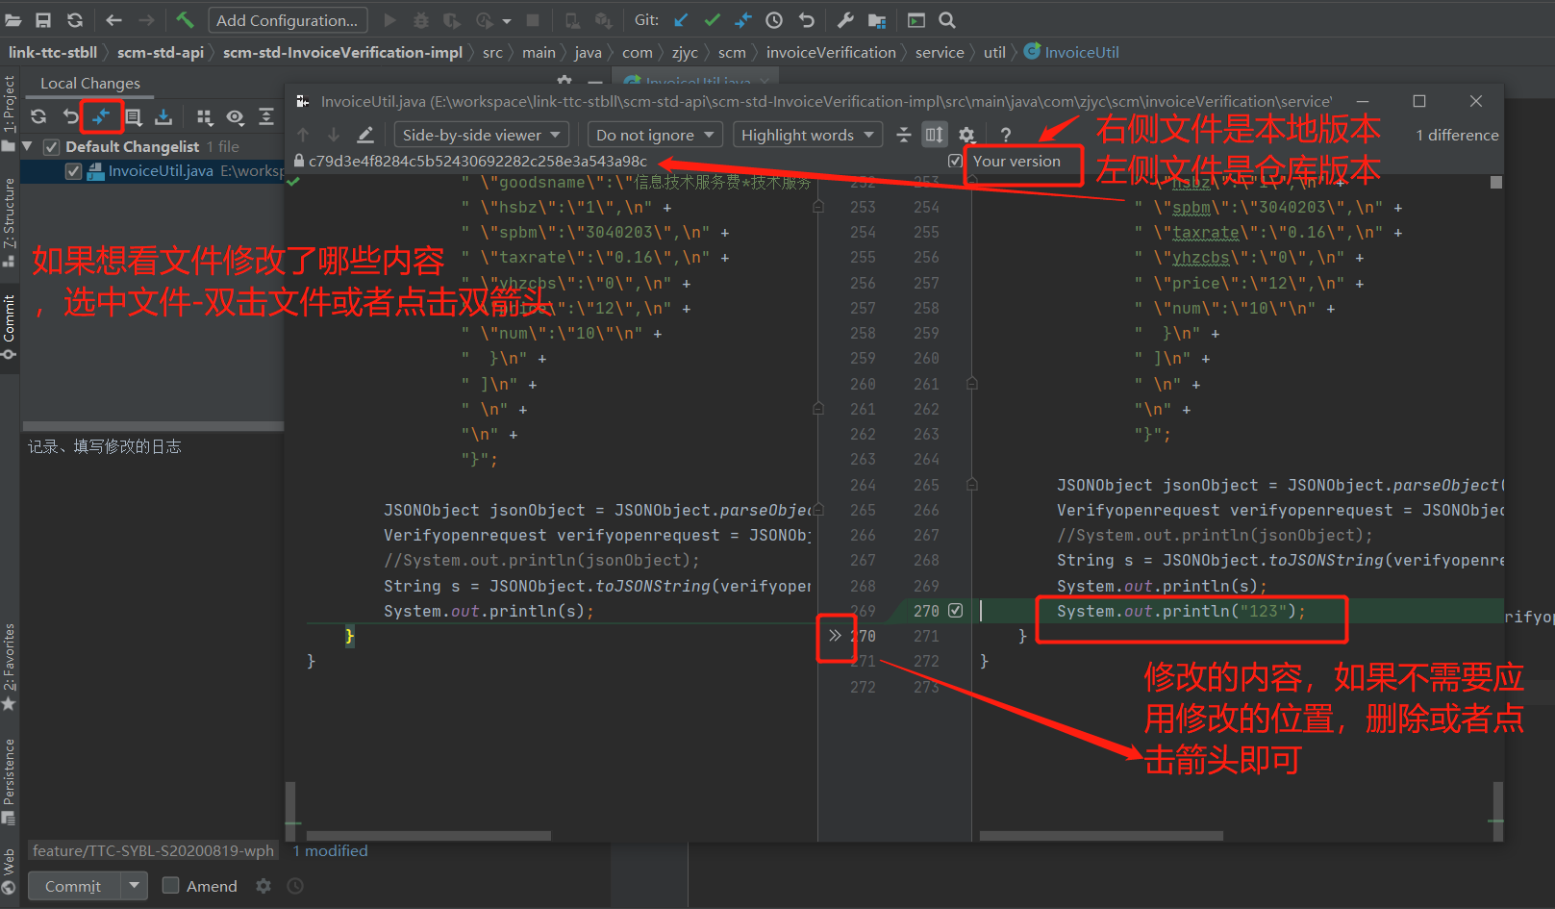The image size is (1555, 909).
Task: Click Collapse Unchanged Fragments icon in diff
Action: click(904, 135)
